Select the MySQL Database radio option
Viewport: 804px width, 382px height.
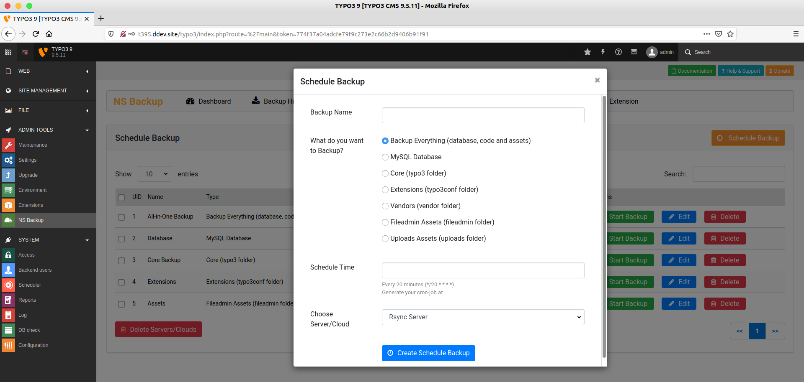pos(385,157)
